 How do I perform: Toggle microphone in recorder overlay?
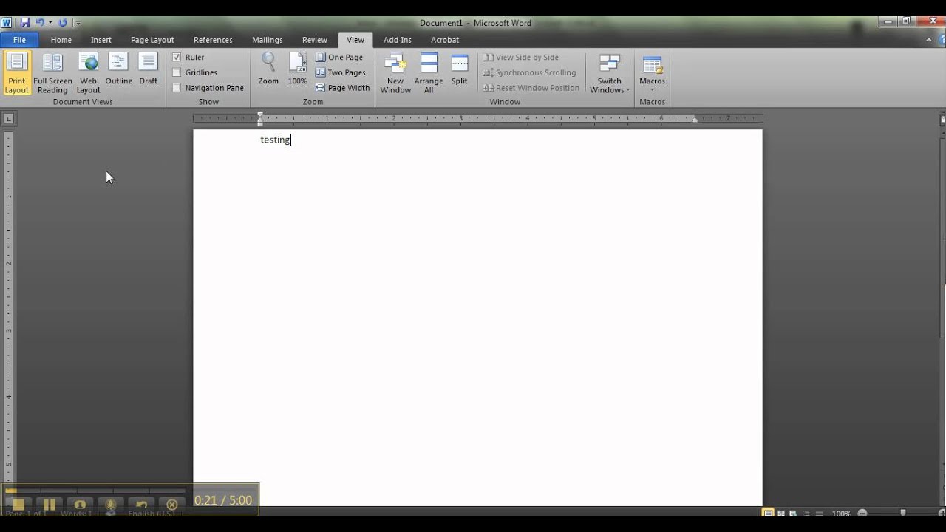111,505
